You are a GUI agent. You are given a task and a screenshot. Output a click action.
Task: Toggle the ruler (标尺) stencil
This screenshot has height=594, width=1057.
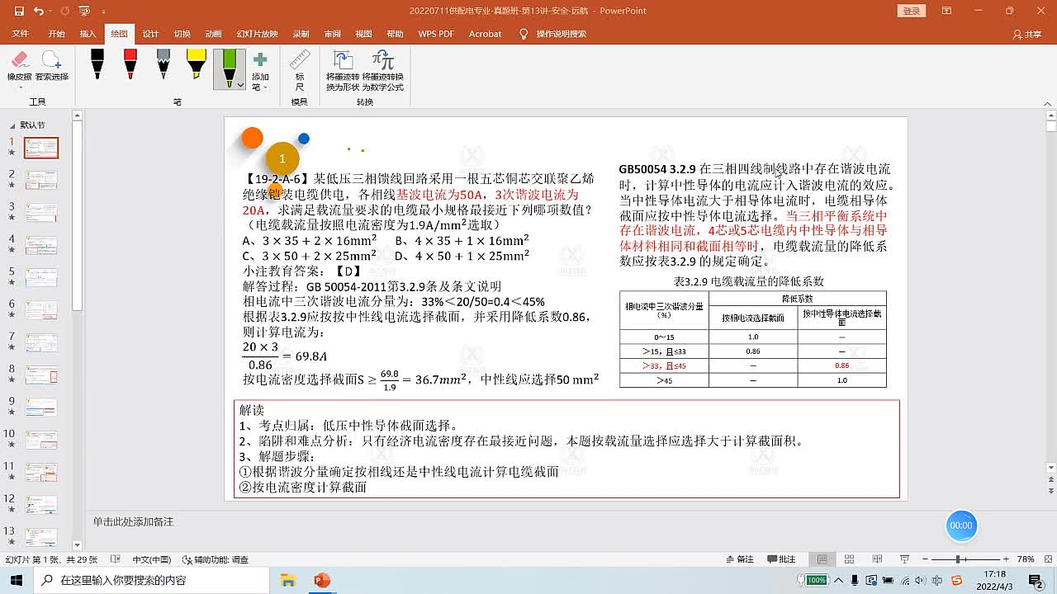click(300, 69)
